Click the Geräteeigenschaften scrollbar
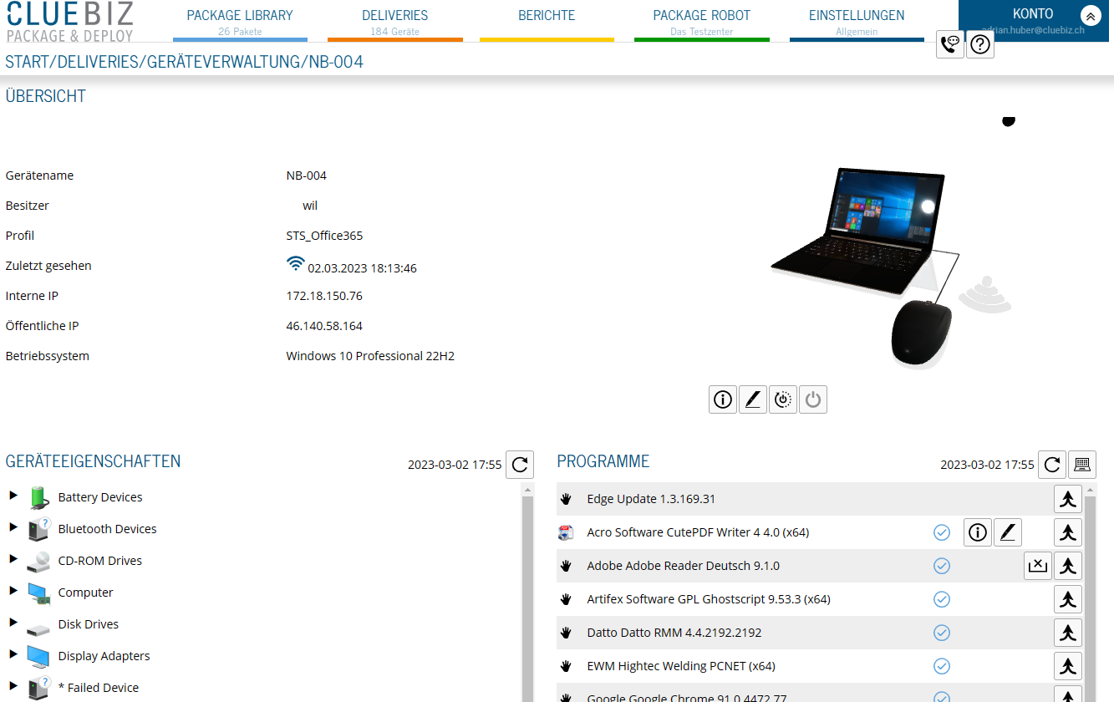The height and width of the screenshot is (702, 1114). (526, 593)
